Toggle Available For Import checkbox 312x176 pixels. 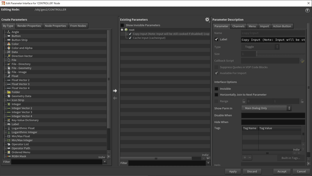click(216, 73)
